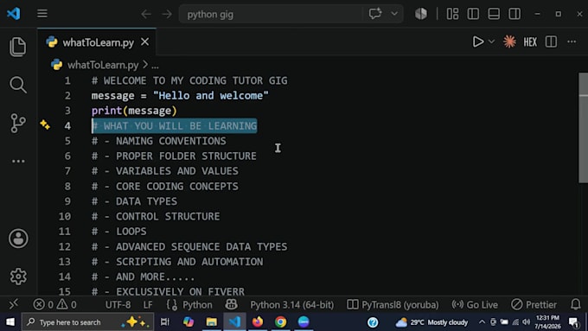The height and width of the screenshot is (331, 588).
Task: Open the notifications bell
Action: [576, 304]
